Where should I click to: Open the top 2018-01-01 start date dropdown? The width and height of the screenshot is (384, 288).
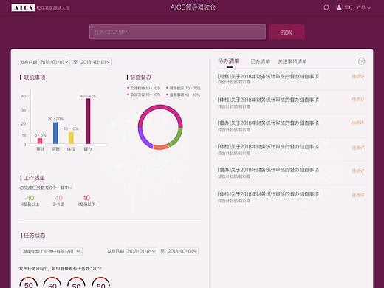pos(54,62)
